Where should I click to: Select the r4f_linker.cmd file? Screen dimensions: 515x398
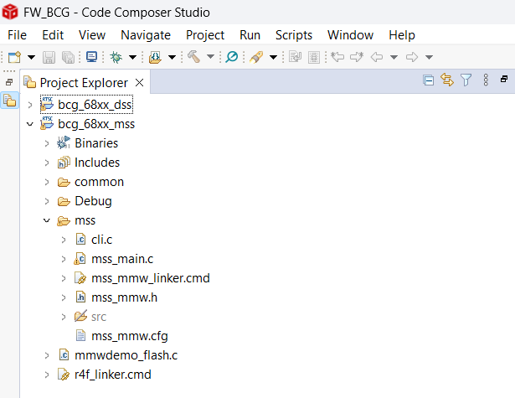(113, 375)
